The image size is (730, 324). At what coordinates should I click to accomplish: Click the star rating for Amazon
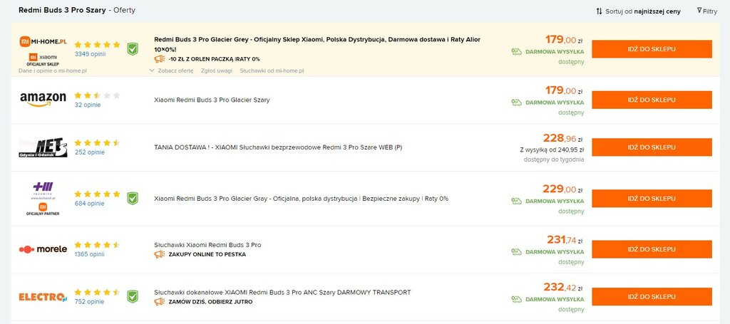[97, 95]
